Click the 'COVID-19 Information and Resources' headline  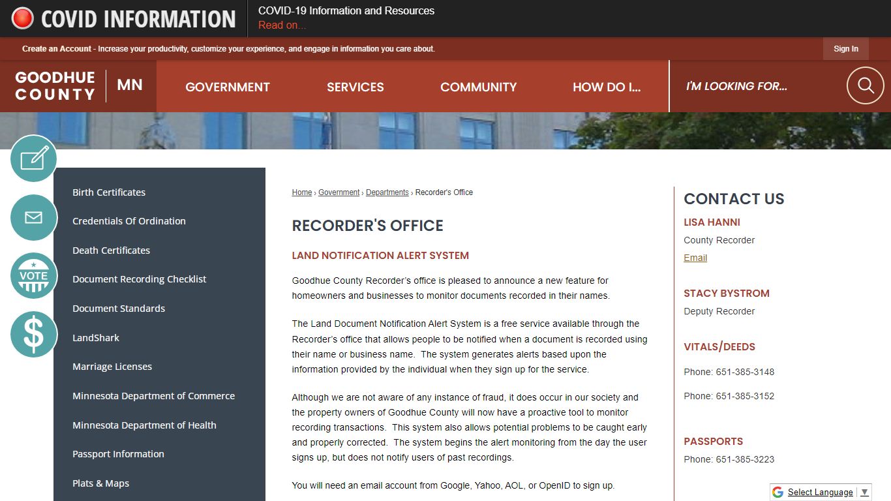click(346, 10)
